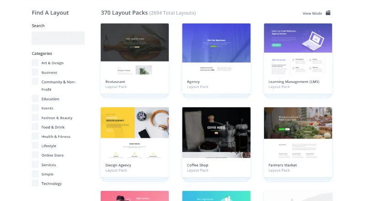Enable the Community & Non-Profit checkbox
This screenshot has width=366, height=201.
pyautogui.click(x=35, y=81)
